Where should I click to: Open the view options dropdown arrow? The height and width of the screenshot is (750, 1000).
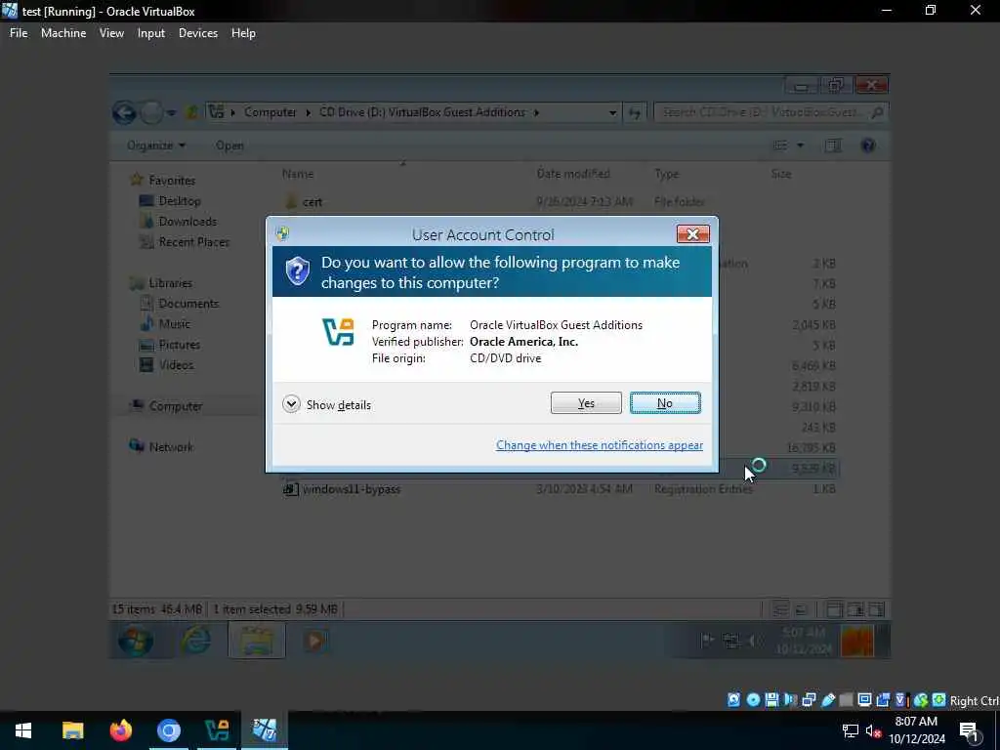pos(800,146)
